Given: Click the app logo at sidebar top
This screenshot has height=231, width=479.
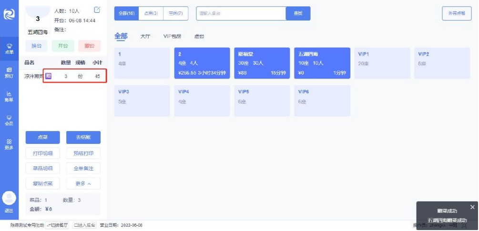Looking at the screenshot, I should [9, 14].
